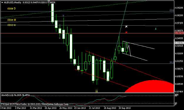Screen dimensions: 184x110
Task: Click the '3 Mar 2013' date label
Action: point(21,108)
